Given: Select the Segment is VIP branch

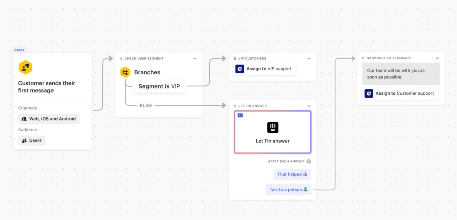Looking at the screenshot, I should (x=159, y=86).
